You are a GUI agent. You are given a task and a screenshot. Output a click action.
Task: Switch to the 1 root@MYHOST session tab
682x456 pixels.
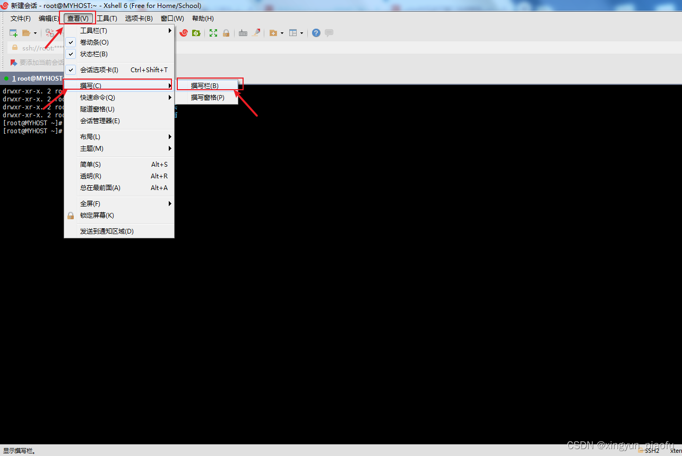click(33, 79)
